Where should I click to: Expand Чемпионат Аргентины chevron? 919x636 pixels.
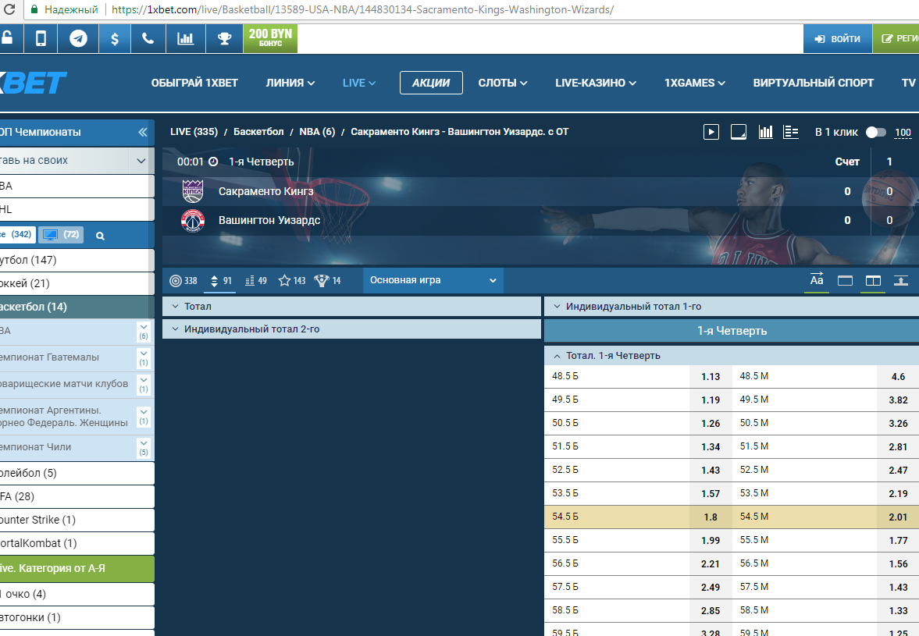coord(144,417)
